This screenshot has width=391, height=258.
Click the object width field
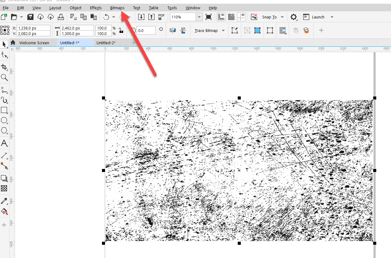[x=77, y=28]
